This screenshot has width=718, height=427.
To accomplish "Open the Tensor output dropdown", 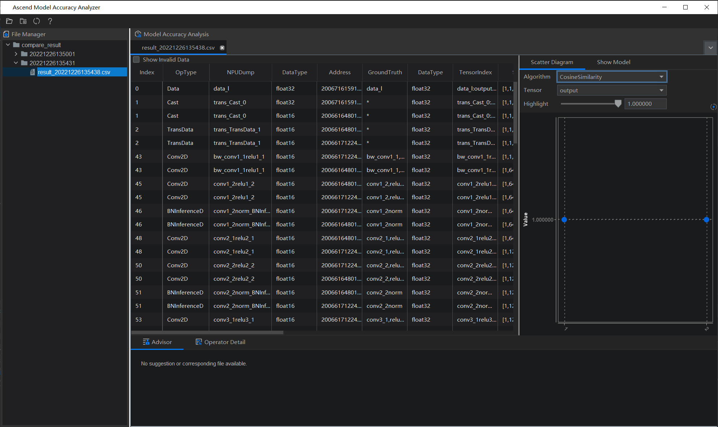I will pos(612,90).
